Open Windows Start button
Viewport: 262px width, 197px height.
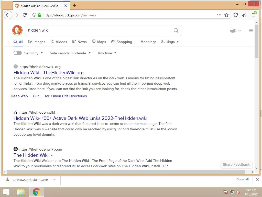(6, 192)
